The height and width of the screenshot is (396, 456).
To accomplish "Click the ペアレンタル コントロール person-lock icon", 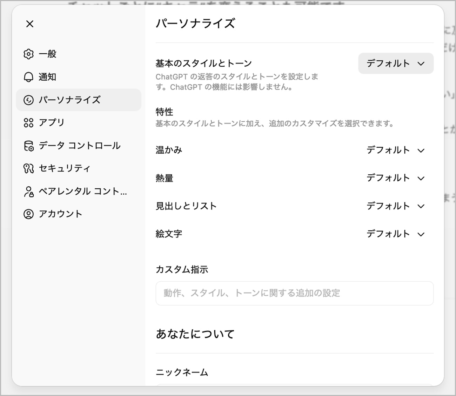I will tap(28, 191).
